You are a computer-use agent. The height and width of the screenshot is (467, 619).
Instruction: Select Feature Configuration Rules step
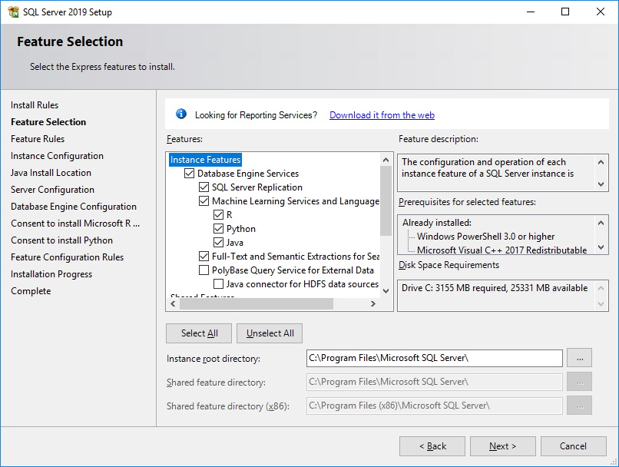click(x=67, y=257)
